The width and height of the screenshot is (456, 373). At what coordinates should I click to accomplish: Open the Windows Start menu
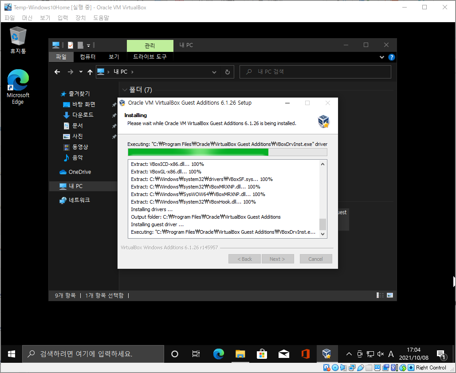coord(12,354)
